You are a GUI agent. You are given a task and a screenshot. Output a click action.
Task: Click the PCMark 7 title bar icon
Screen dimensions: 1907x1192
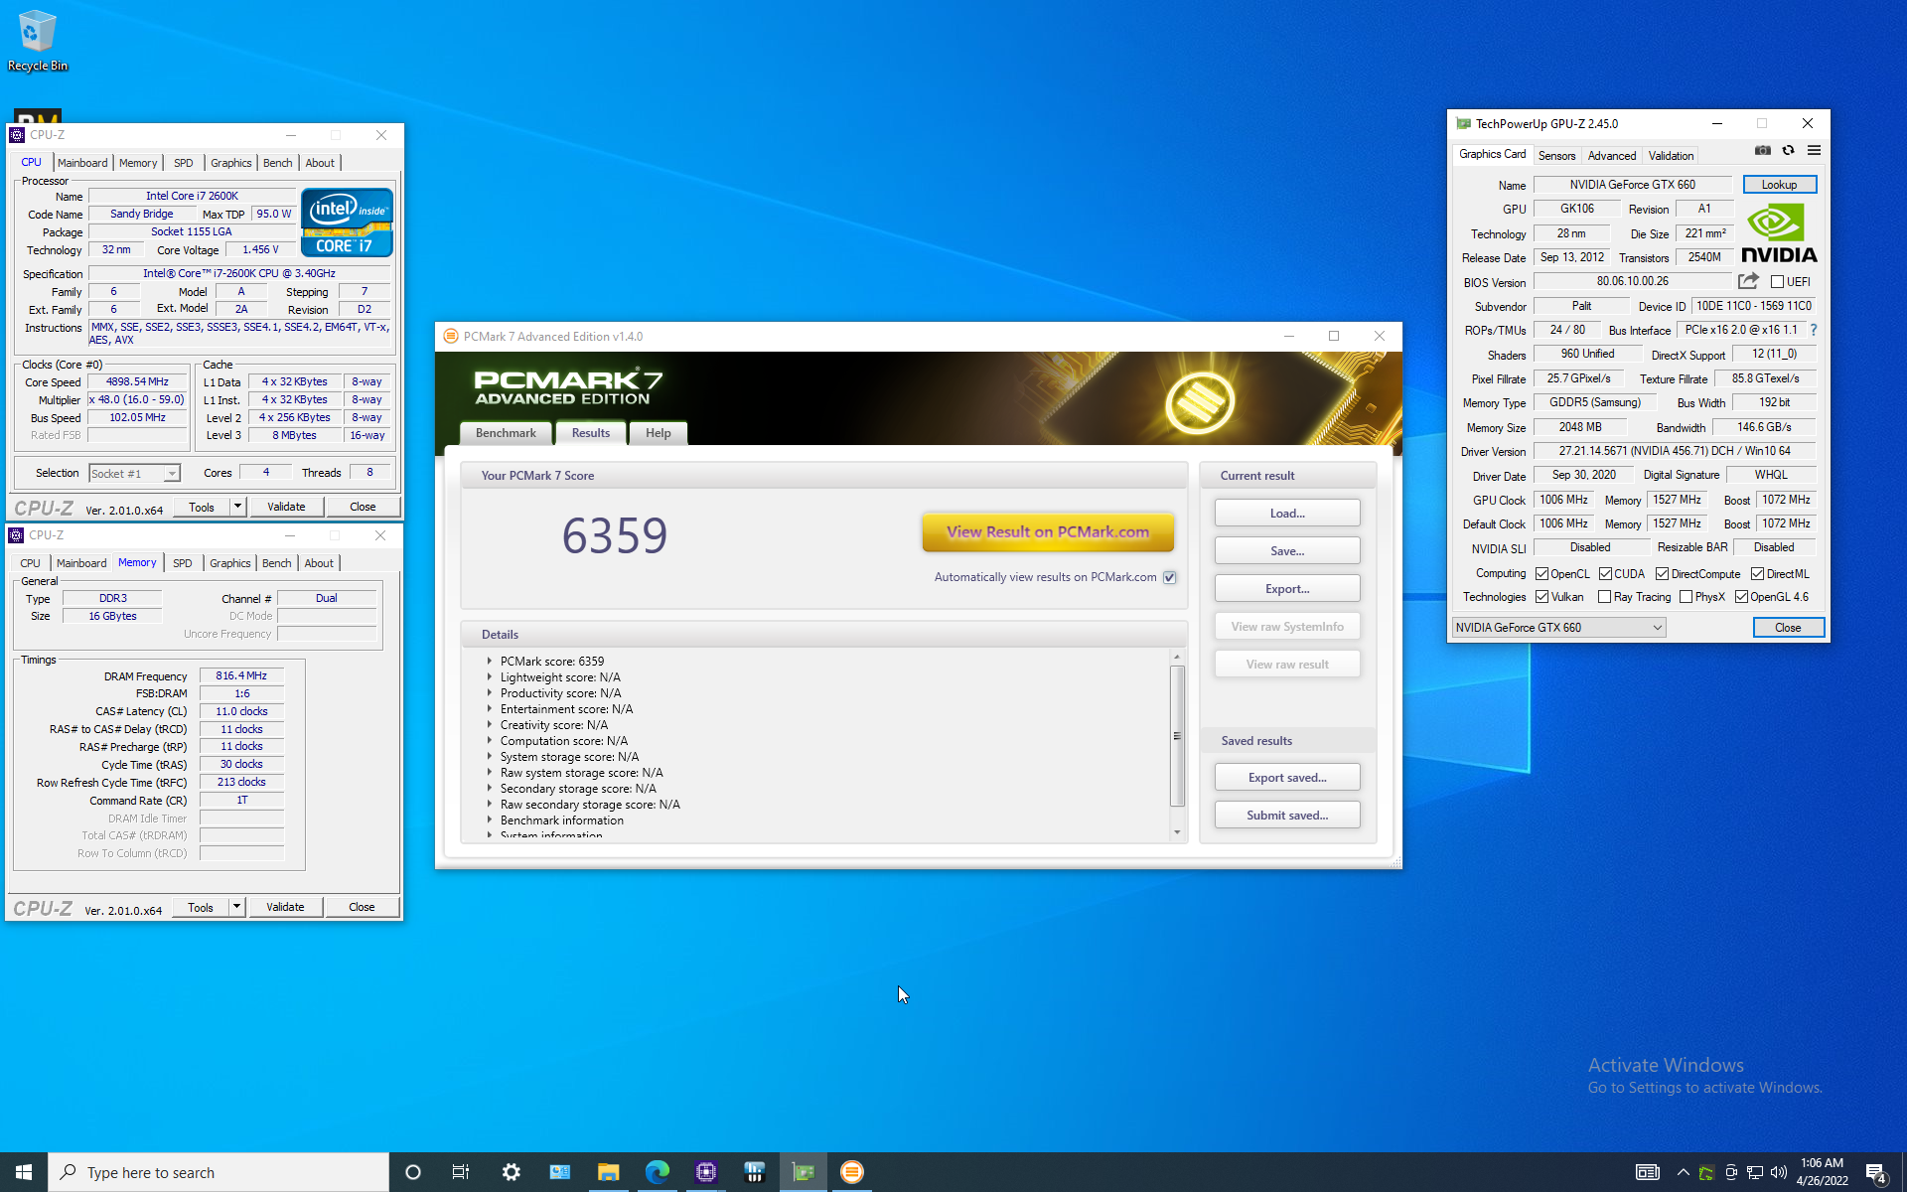[x=450, y=336]
